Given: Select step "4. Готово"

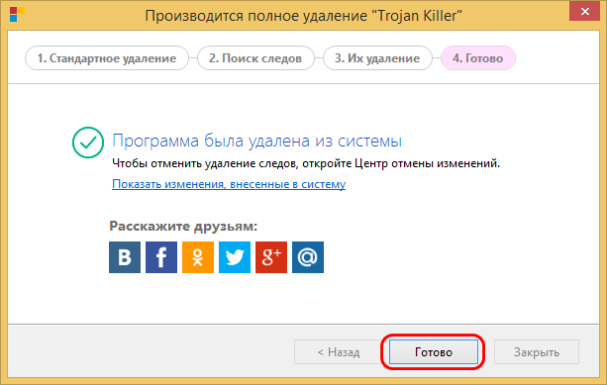Looking at the screenshot, I should pos(478,58).
